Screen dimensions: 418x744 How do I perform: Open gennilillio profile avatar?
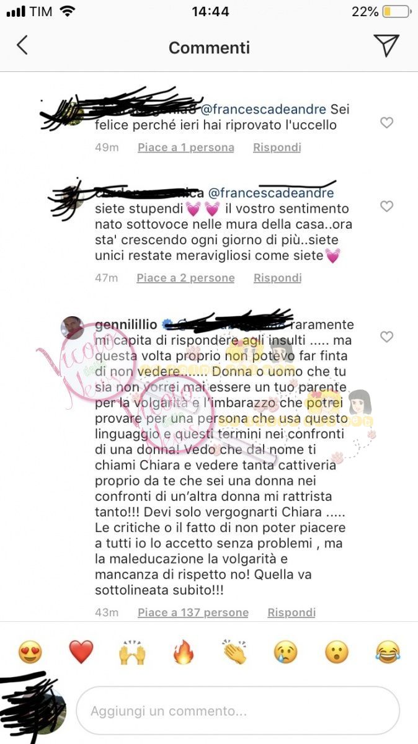[72, 327]
